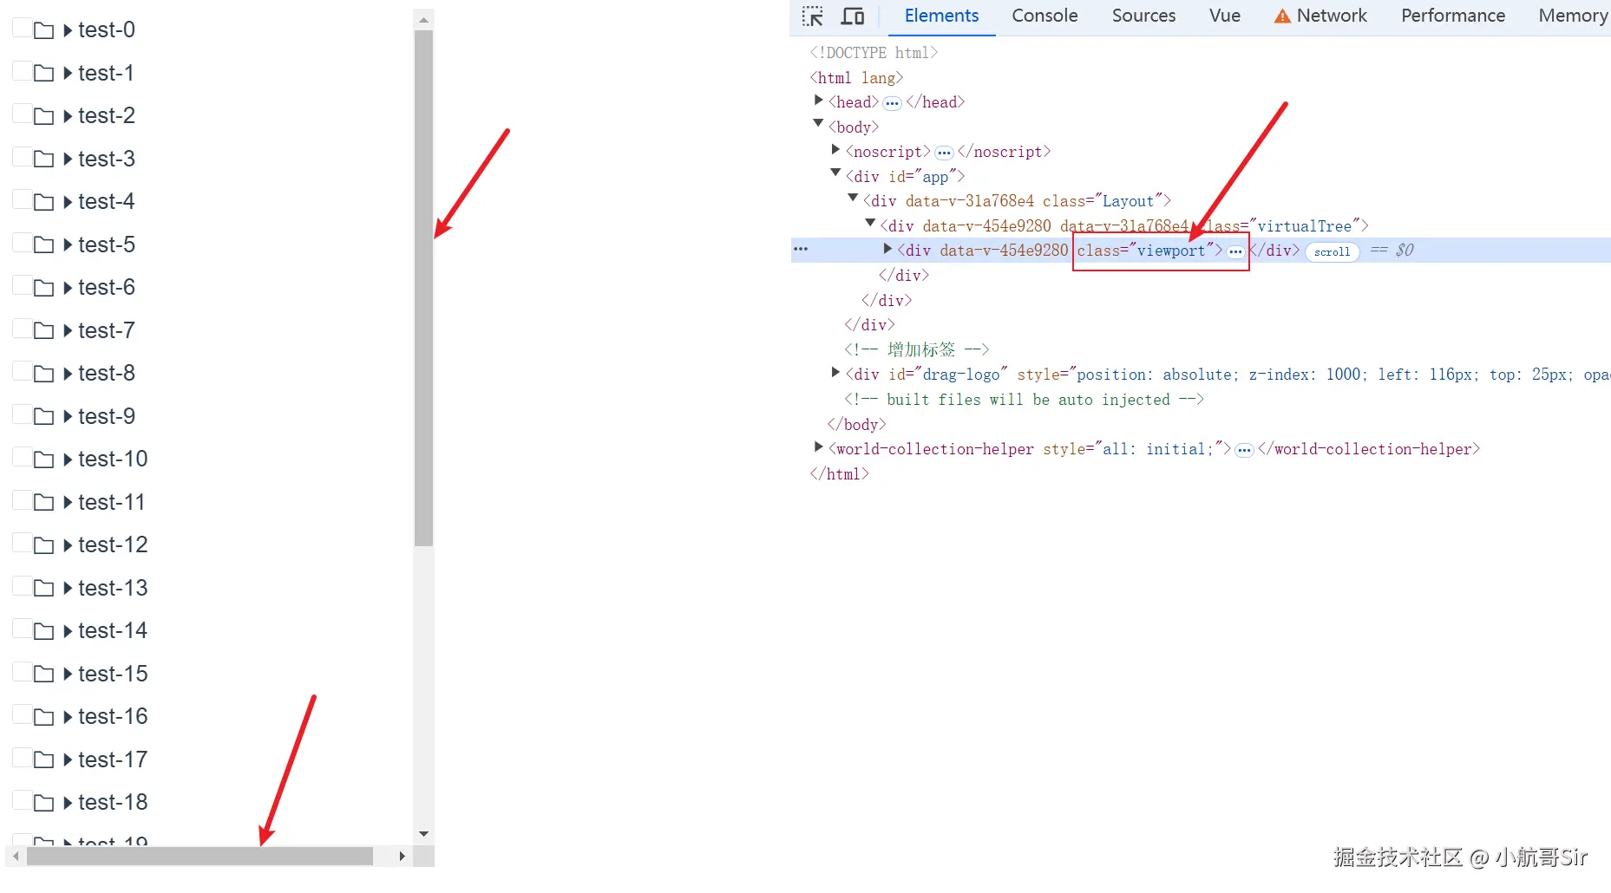The height and width of the screenshot is (893, 1611).
Task: Expand the test-11 tree node arrow
Action: [68, 503]
